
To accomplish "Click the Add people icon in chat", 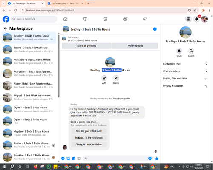I will [104, 78].
